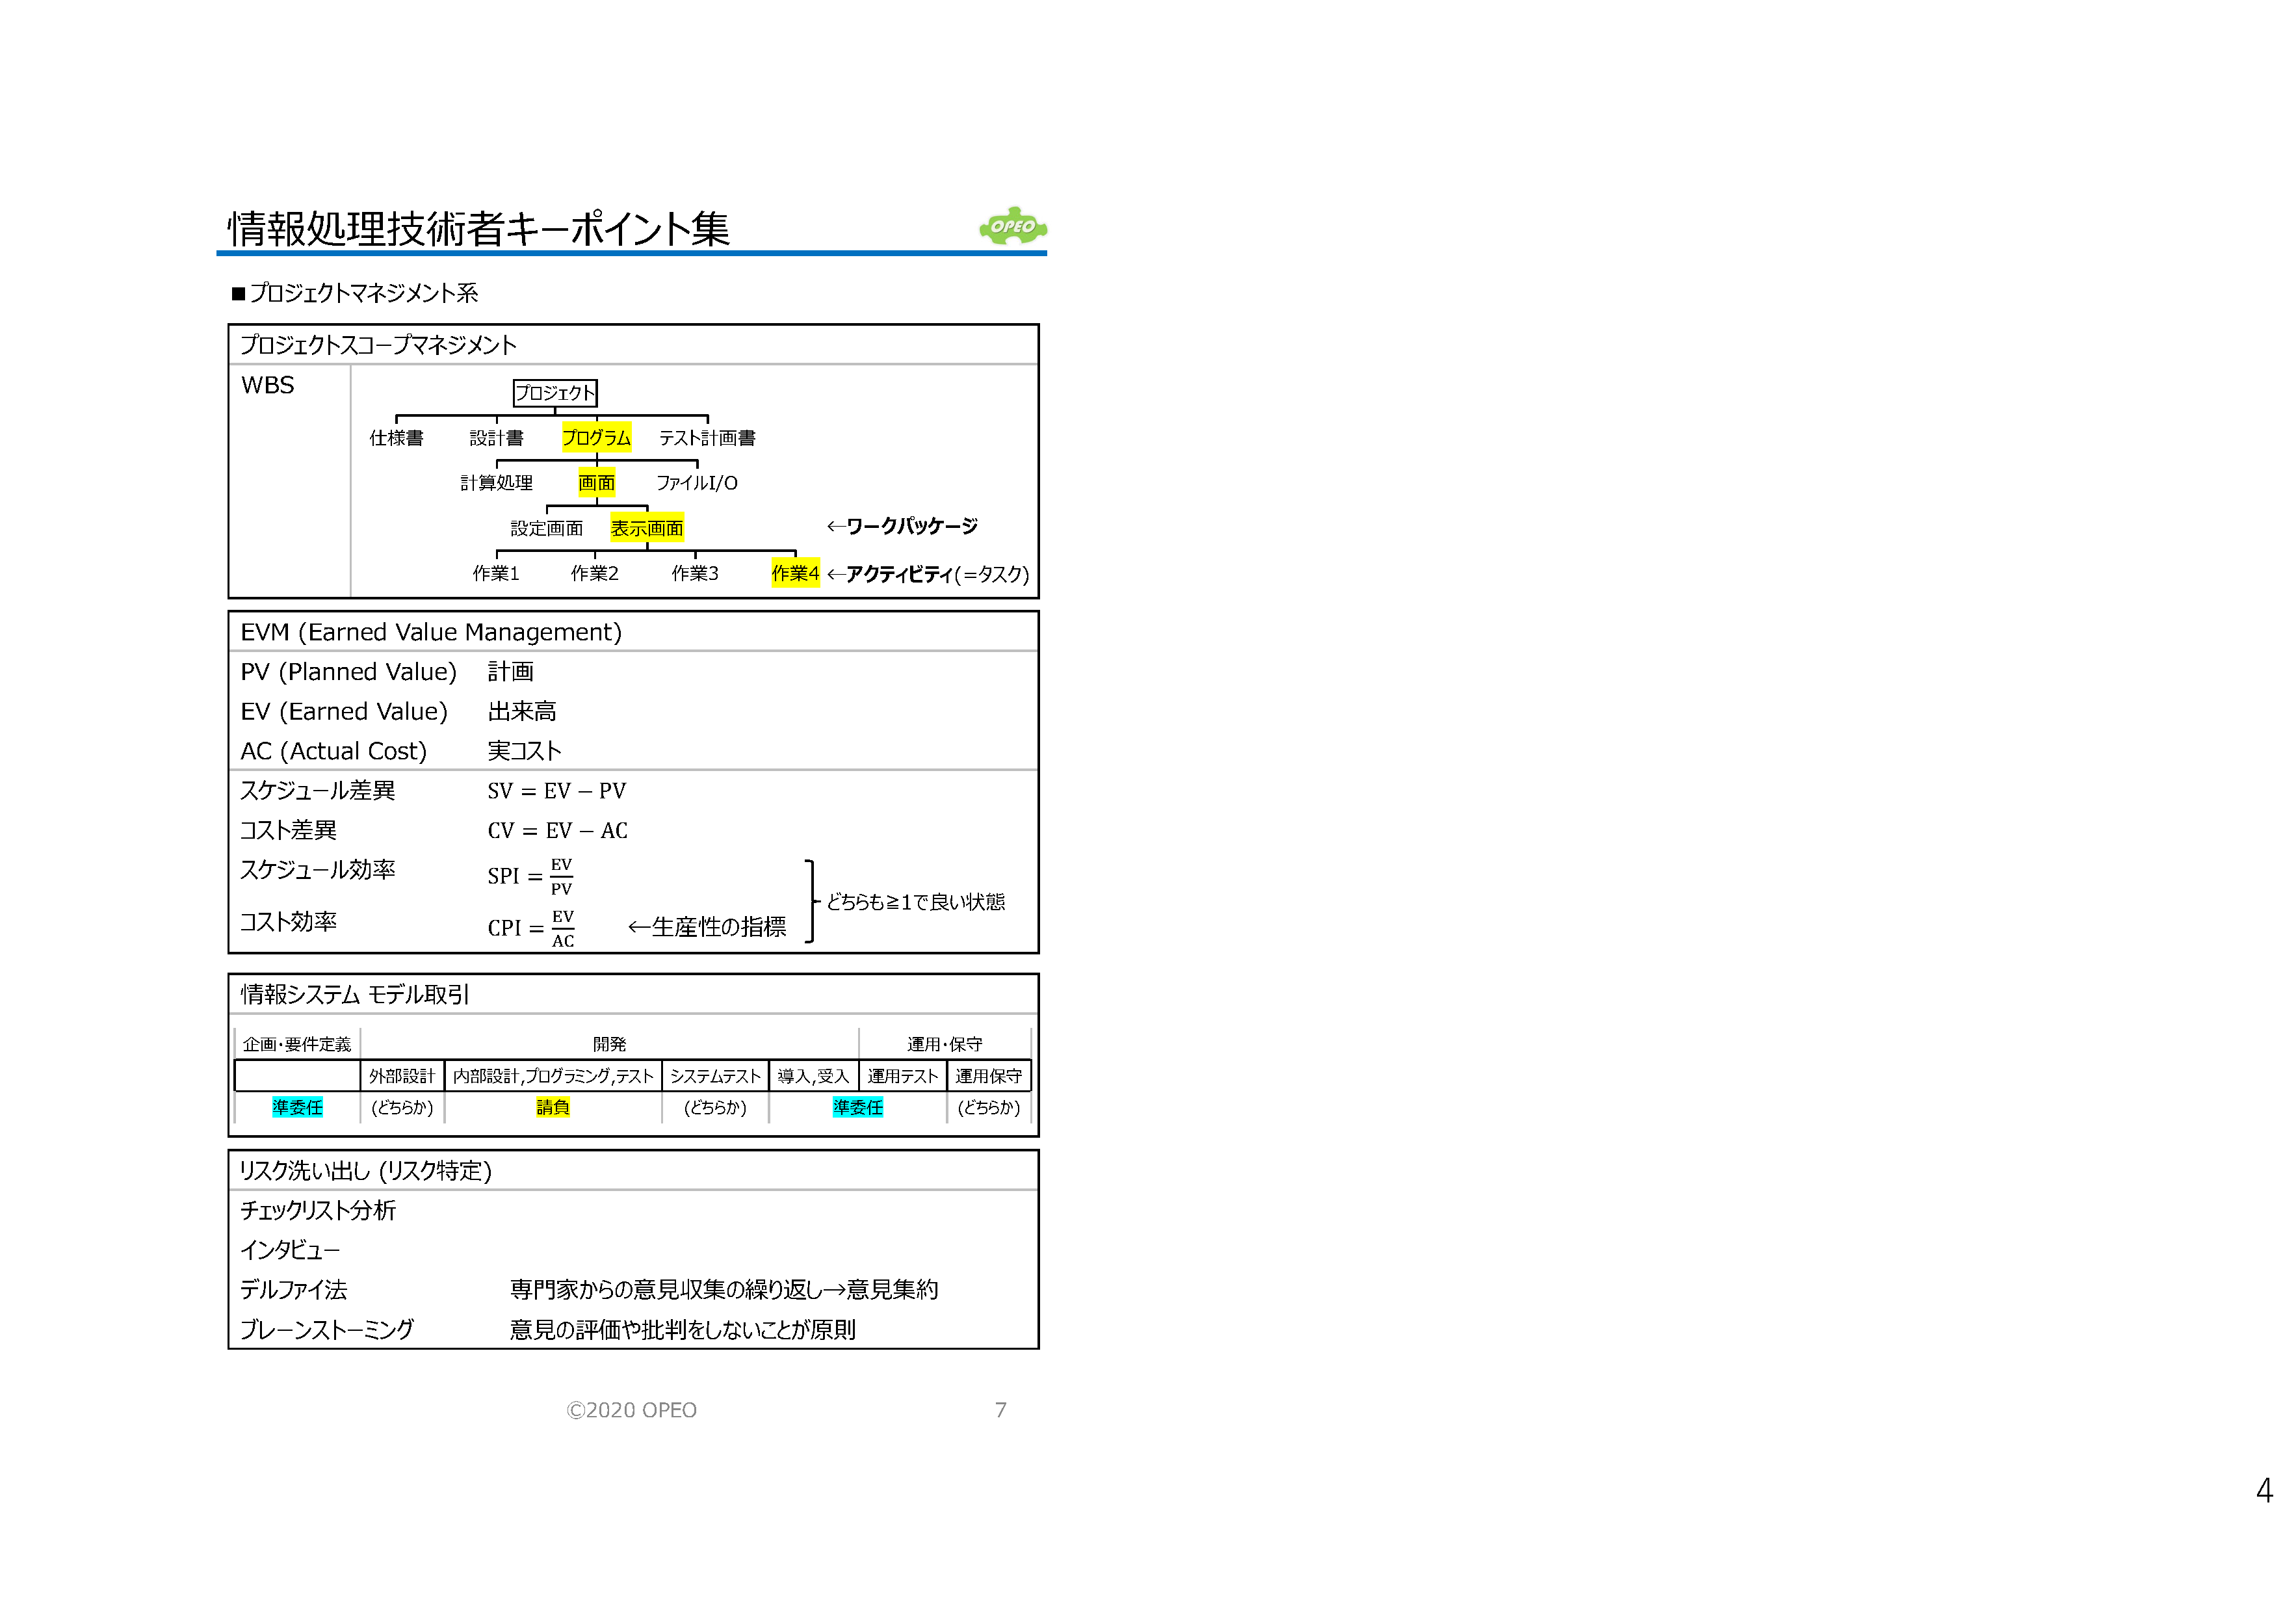Click the 企画・要件定義 column header
This screenshot has width=2296, height=1613.
tap(297, 1044)
